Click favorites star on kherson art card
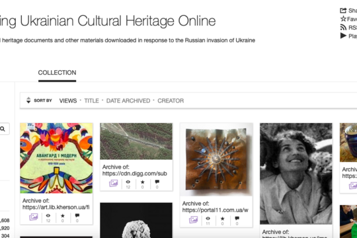 coord(63,216)
